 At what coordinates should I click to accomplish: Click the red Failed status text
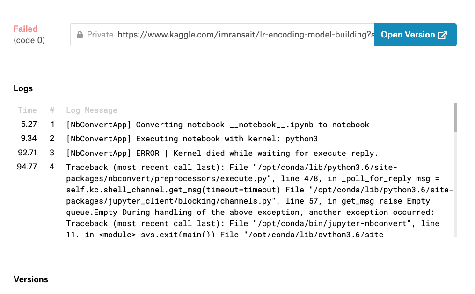[26, 29]
